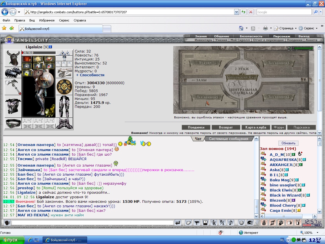Click the speech head icon left of chat input
325x244 pixels.
[x=7, y=223]
